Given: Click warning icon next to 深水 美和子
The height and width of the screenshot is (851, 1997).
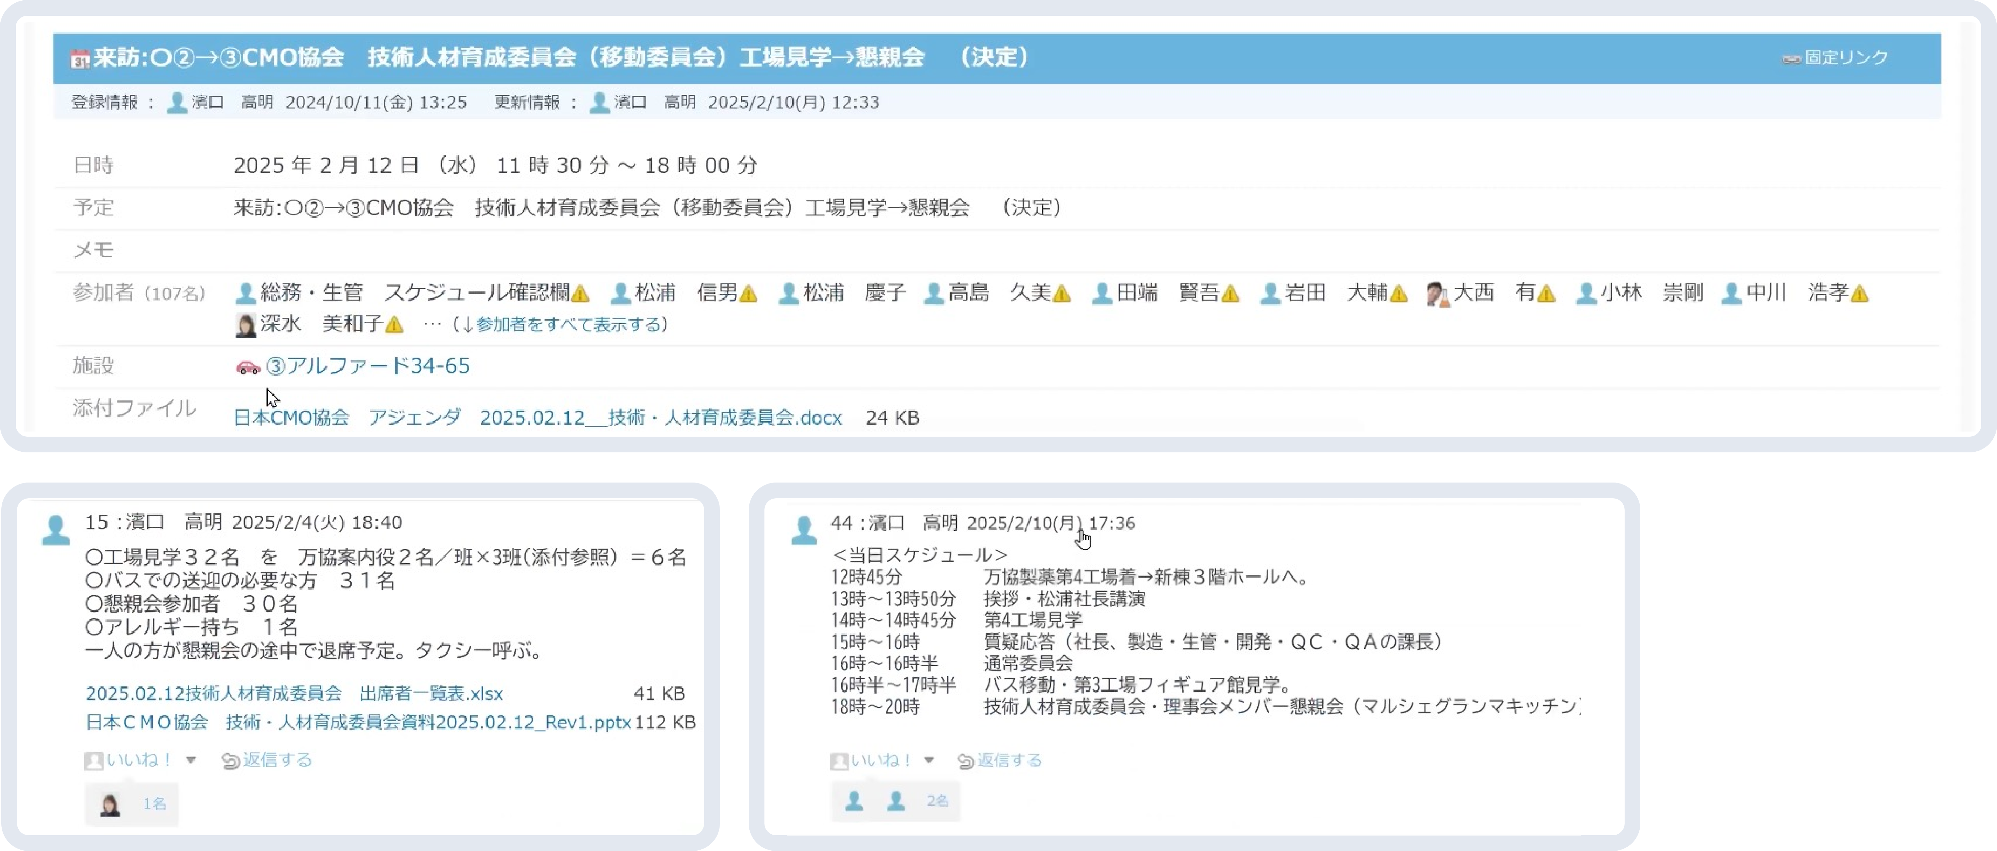Looking at the screenshot, I should [x=394, y=325].
